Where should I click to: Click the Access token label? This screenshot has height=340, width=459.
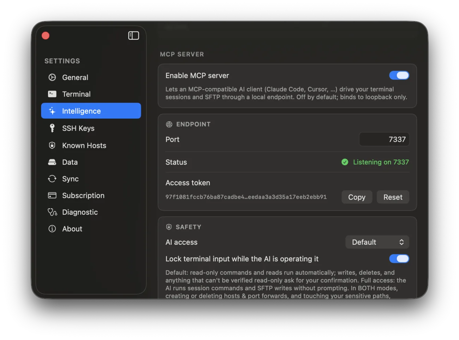click(x=188, y=183)
